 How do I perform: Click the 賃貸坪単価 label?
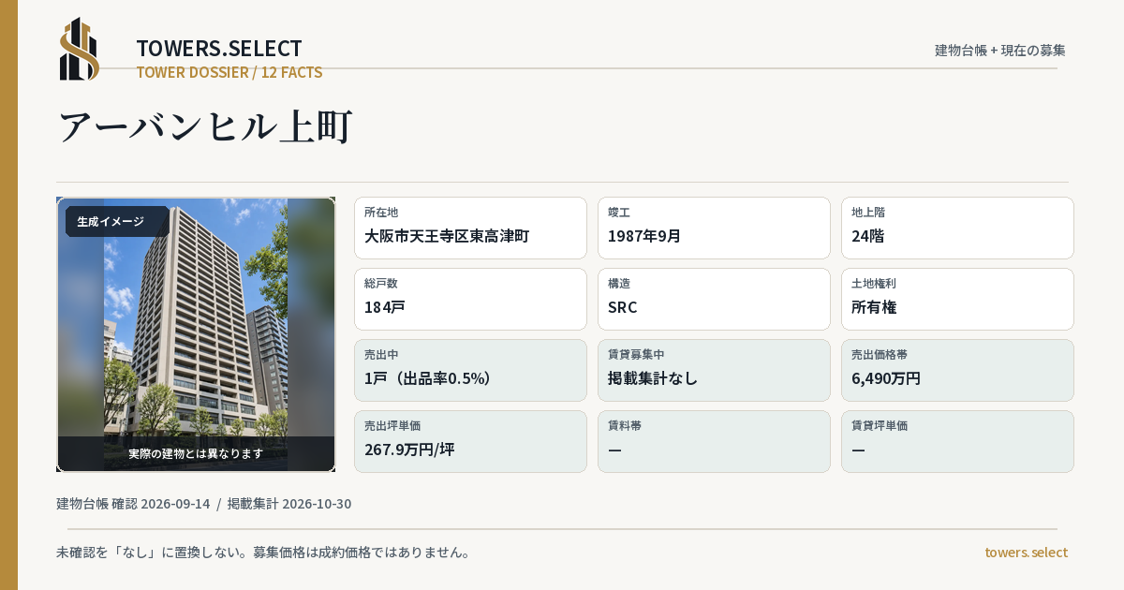point(880,426)
